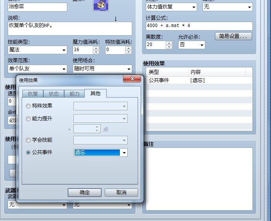Click the 备注 notes text area
This screenshot has height=221, width=271.
pyautogui.click(x=199, y=179)
